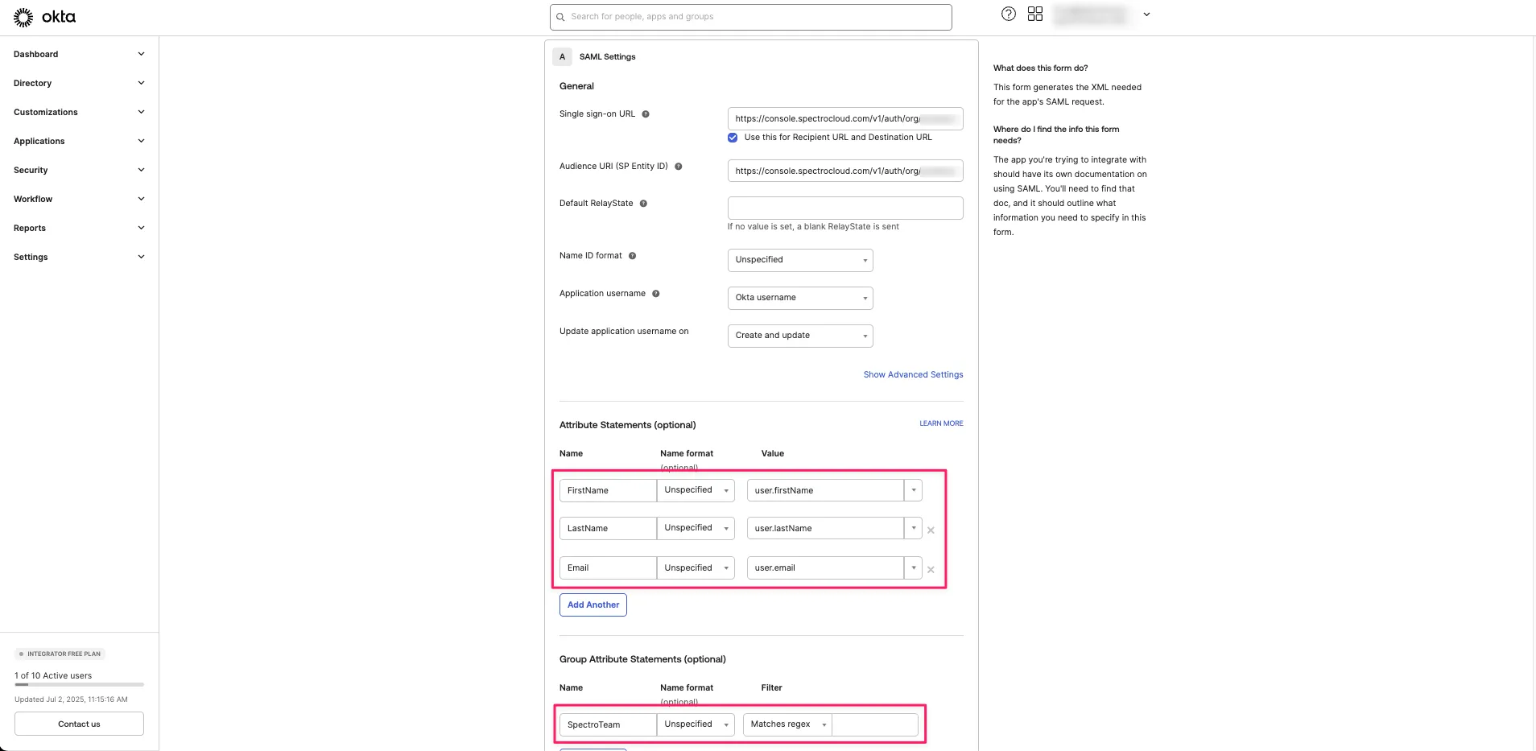
Task: Open the help question-mark icon in top bar
Action: (1008, 14)
